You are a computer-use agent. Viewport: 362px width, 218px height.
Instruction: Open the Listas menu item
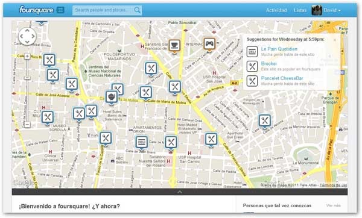(300, 10)
